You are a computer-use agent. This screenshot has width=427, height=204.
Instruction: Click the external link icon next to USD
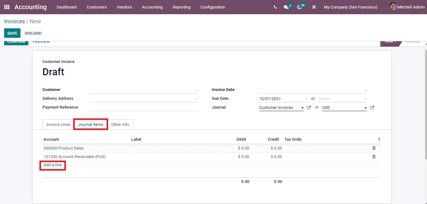pos(372,107)
